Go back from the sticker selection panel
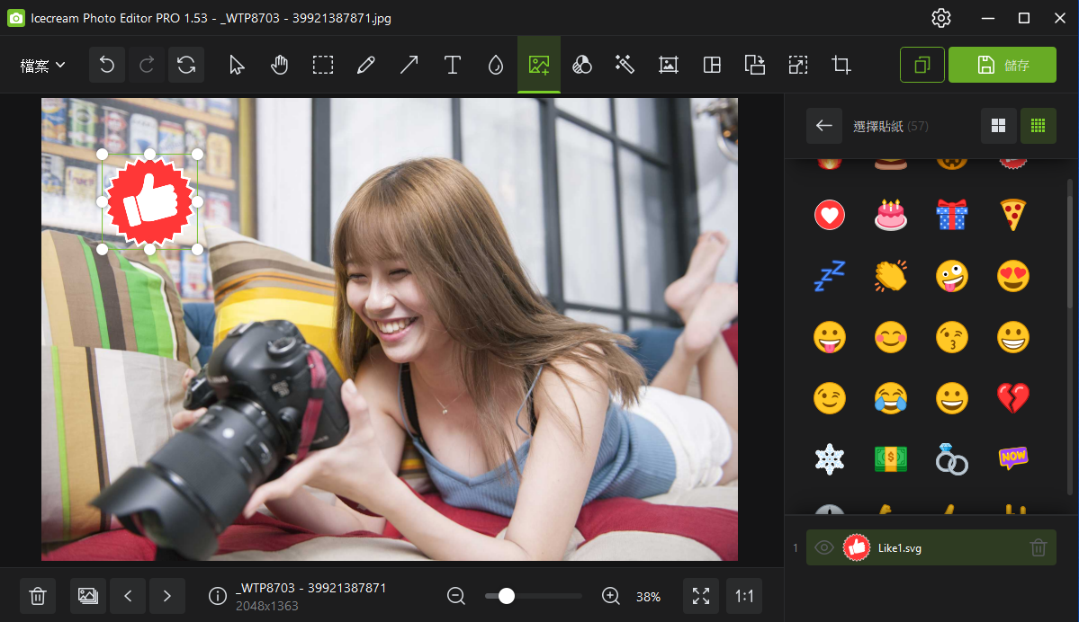 point(823,126)
